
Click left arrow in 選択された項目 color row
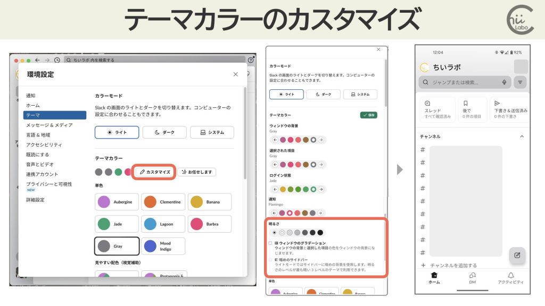click(275, 165)
